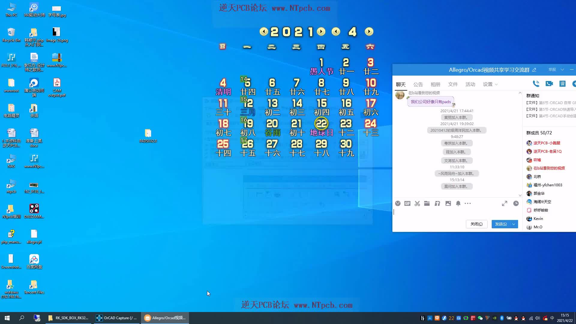Click taskbar search magnifier

tap(22, 318)
